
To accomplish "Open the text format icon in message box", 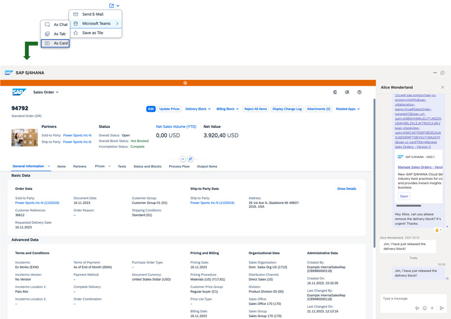I will [x=417, y=308].
